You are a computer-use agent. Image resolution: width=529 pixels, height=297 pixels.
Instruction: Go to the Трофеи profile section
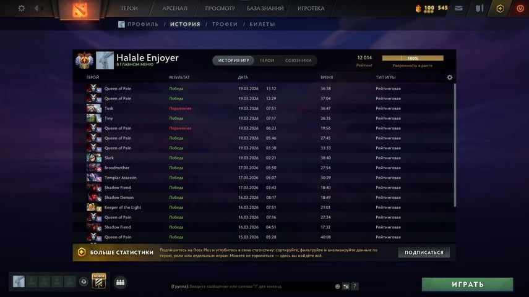pos(225,24)
